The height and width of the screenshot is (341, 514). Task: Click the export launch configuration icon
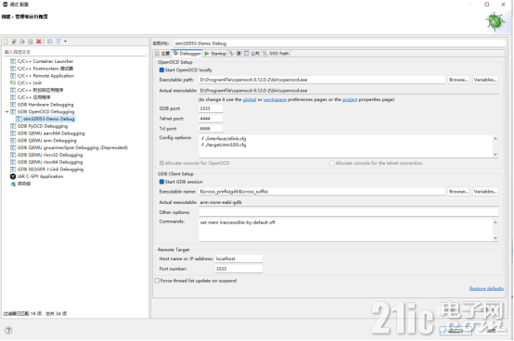(x=22, y=42)
